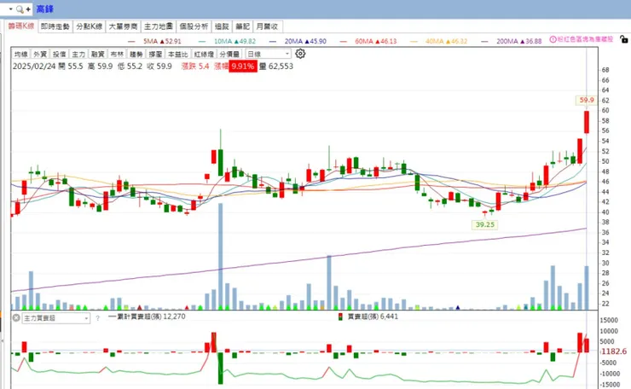Toggle the 本益比 P/E button
The height and width of the screenshot is (389, 631).
(x=178, y=54)
